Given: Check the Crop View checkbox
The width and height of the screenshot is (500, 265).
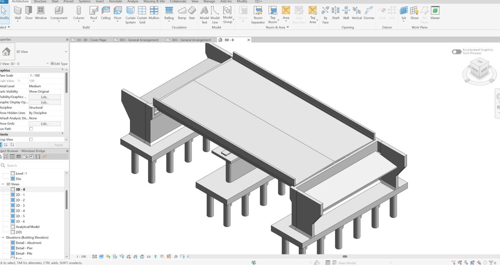Looking at the screenshot, I should pos(31,140).
